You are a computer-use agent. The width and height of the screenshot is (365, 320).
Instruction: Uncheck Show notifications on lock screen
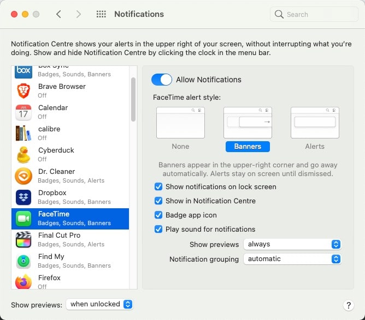[x=158, y=186]
